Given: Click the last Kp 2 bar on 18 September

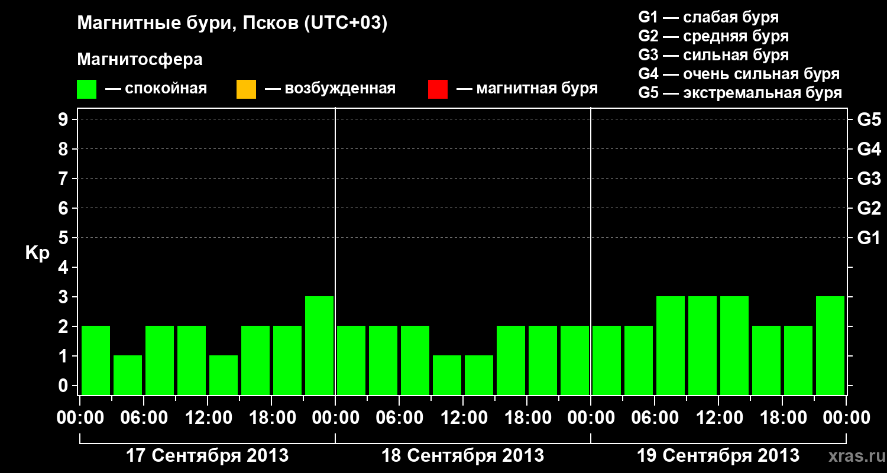Looking at the screenshot, I should pos(575,360).
